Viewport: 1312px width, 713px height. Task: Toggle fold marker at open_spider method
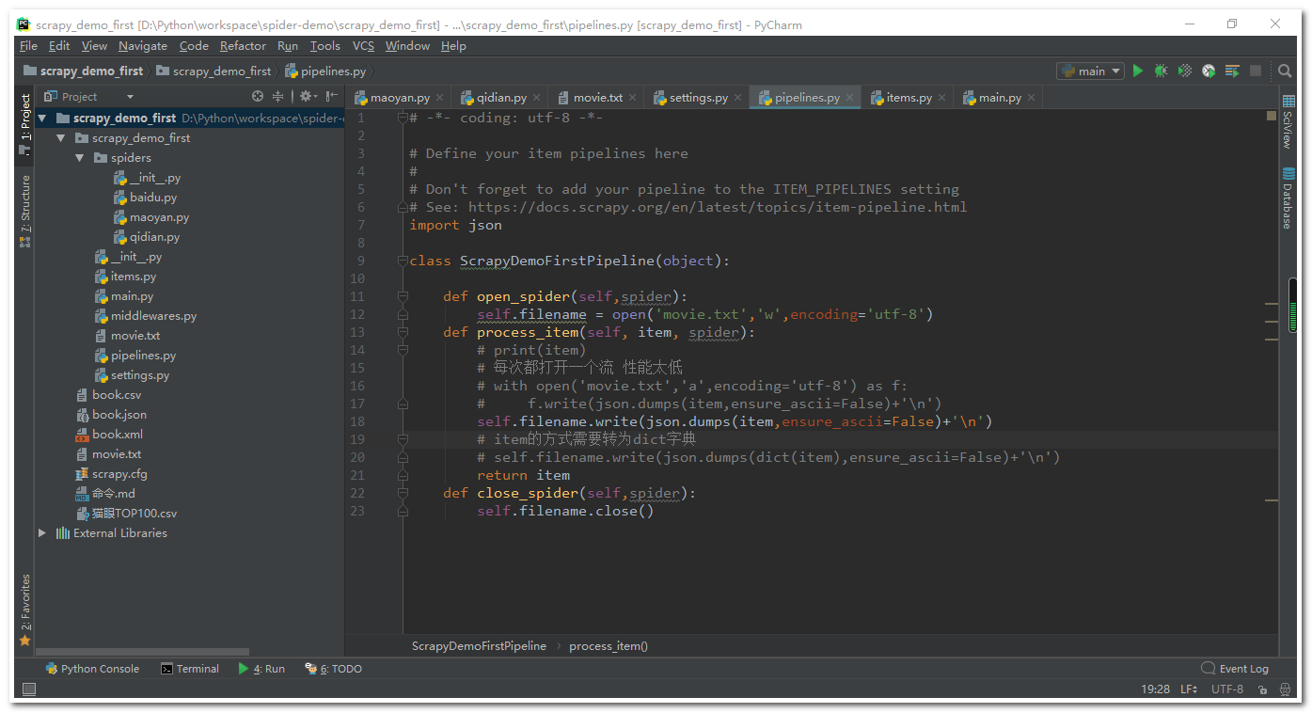click(403, 296)
